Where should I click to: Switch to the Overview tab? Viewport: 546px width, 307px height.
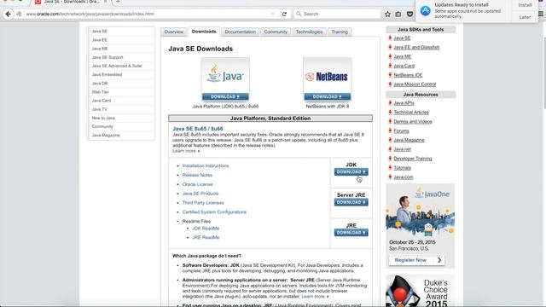click(173, 32)
